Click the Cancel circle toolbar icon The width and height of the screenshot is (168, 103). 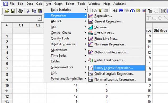point(94,10)
